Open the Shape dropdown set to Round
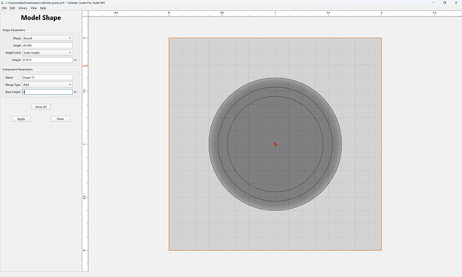 point(47,38)
